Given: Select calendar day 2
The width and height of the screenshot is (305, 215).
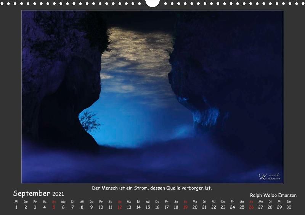Looking at the screenshot, I should click(x=26, y=207).
